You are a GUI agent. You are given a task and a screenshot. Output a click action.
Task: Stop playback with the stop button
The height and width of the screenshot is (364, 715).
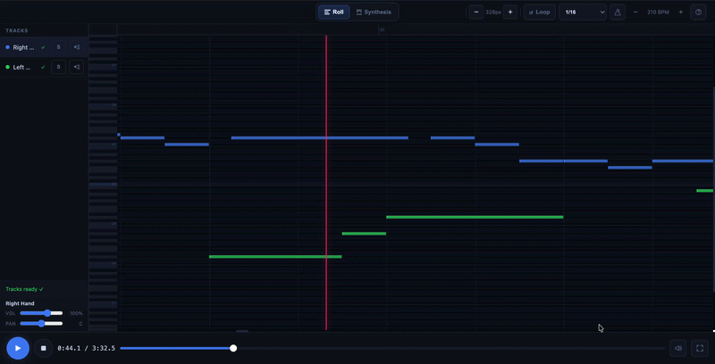pyautogui.click(x=43, y=348)
